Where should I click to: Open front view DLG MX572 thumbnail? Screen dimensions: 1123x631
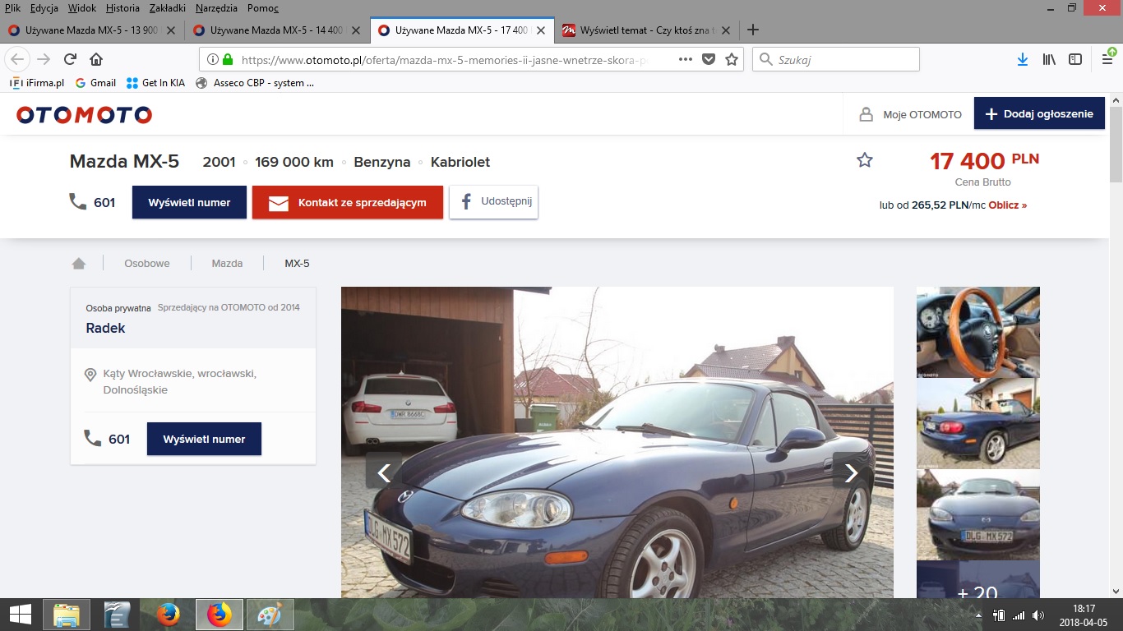[978, 514]
